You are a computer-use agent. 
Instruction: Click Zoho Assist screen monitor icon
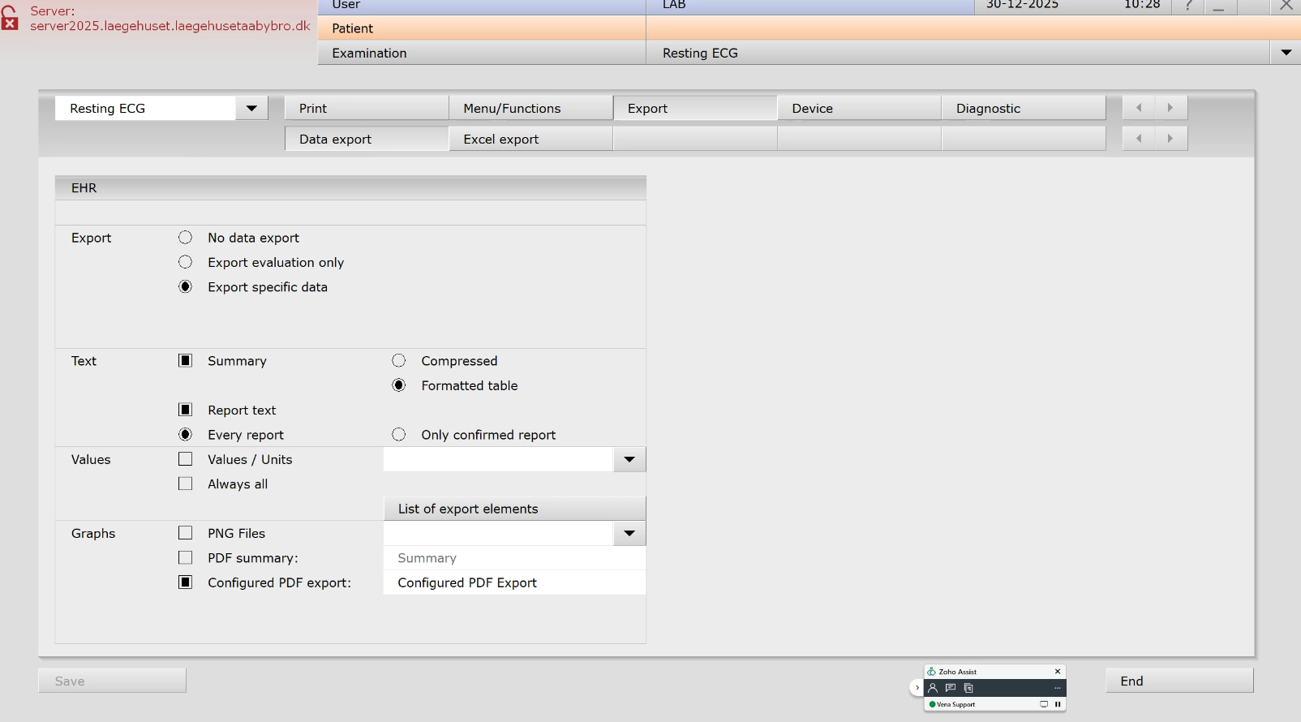click(1044, 704)
